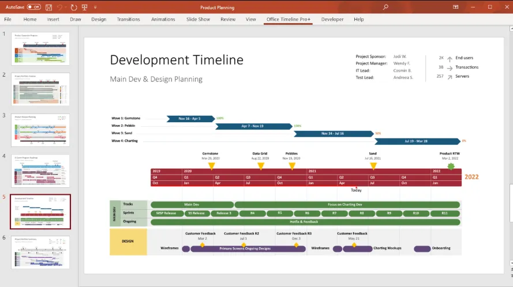Screen dimensions: 513x287
Task: Toggle the AutoSave switch
Action: (33, 7)
